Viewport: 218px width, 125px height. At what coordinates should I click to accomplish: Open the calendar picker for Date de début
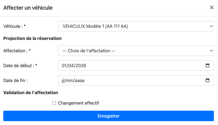(208, 66)
